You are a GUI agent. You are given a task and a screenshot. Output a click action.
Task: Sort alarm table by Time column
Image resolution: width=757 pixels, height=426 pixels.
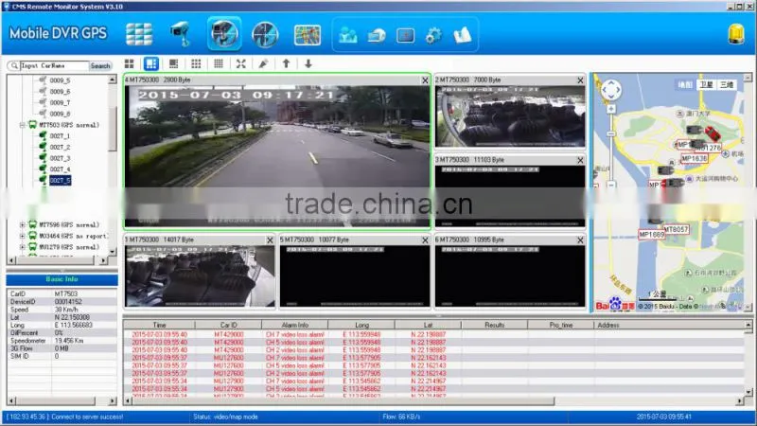(x=159, y=326)
